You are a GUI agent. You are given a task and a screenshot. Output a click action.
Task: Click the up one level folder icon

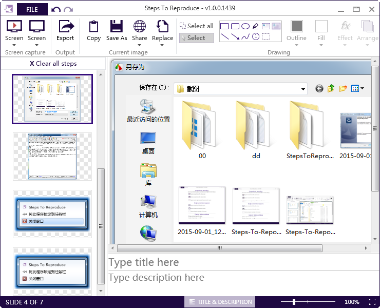331,88
